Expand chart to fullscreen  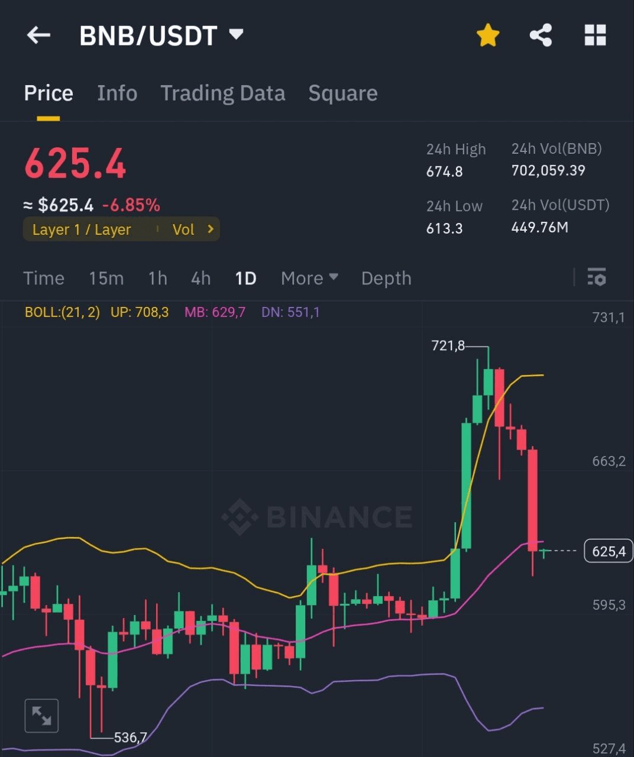tap(41, 716)
